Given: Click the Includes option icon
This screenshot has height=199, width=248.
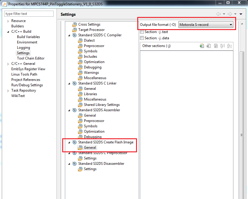Looking at the screenshot, I should click(80, 57).
